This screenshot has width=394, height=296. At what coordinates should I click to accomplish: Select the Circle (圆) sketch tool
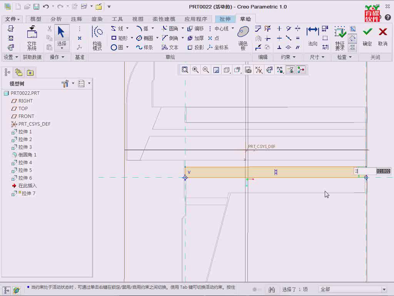point(117,47)
